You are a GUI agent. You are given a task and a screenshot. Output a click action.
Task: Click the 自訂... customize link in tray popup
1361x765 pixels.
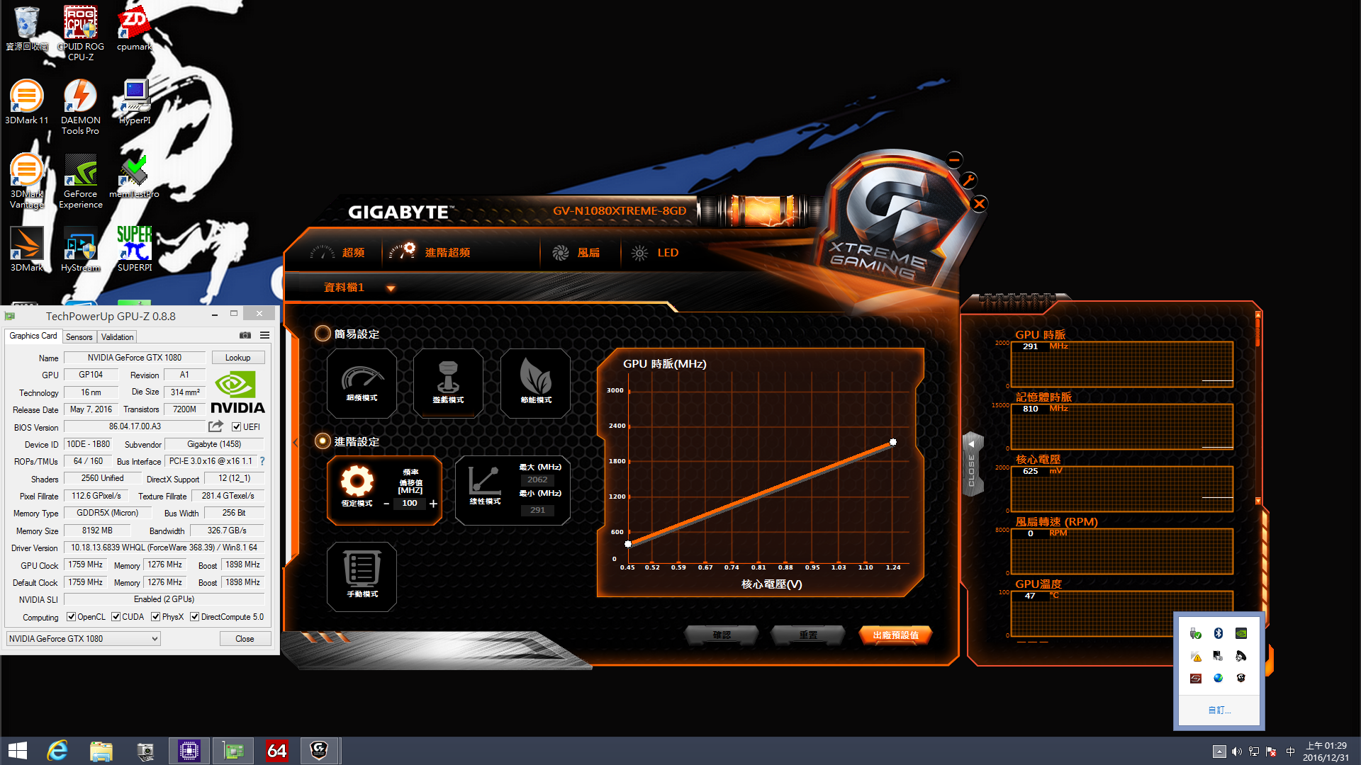click(x=1219, y=710)
